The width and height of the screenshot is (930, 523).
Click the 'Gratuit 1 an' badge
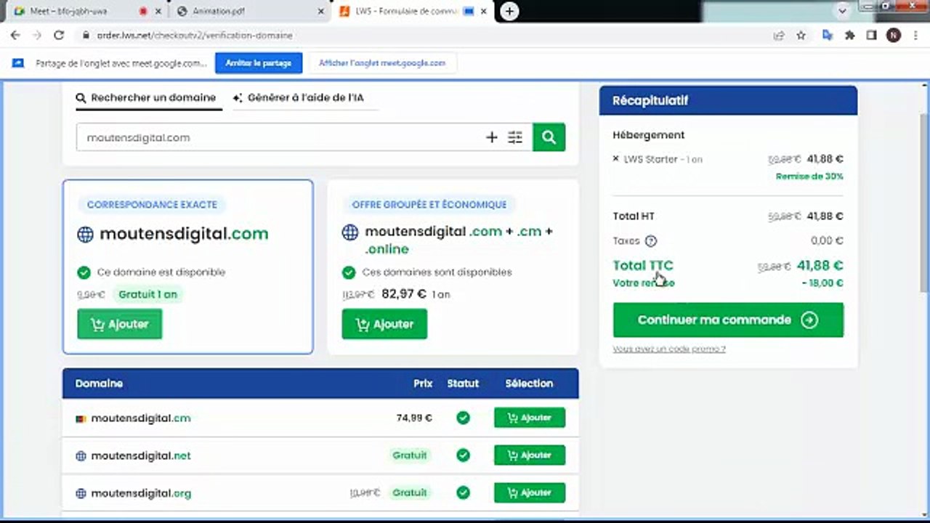(147, 294)
